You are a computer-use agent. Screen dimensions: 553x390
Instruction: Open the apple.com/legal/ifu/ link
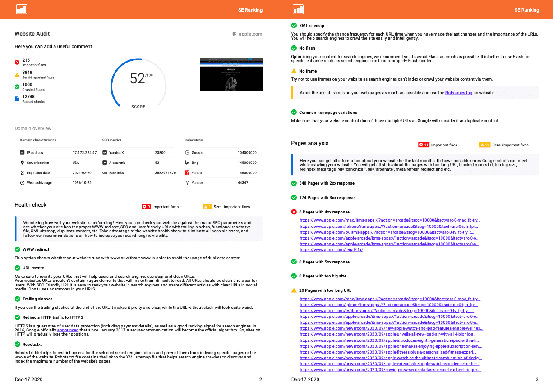point(331,250)
